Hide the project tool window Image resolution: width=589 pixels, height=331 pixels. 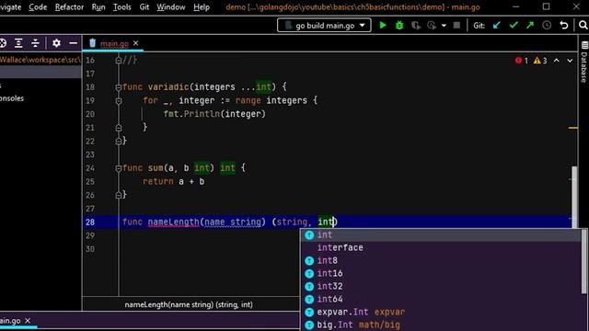coord(74,43)
